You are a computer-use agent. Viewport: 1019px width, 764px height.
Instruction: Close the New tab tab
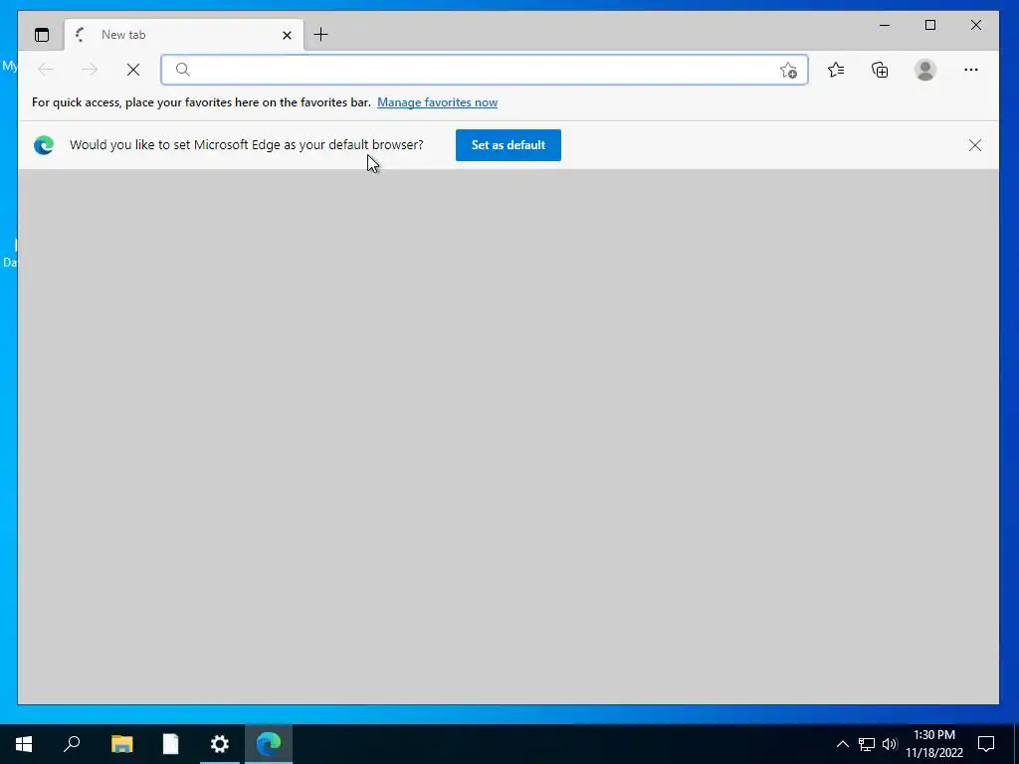click(x=287, y=35)
